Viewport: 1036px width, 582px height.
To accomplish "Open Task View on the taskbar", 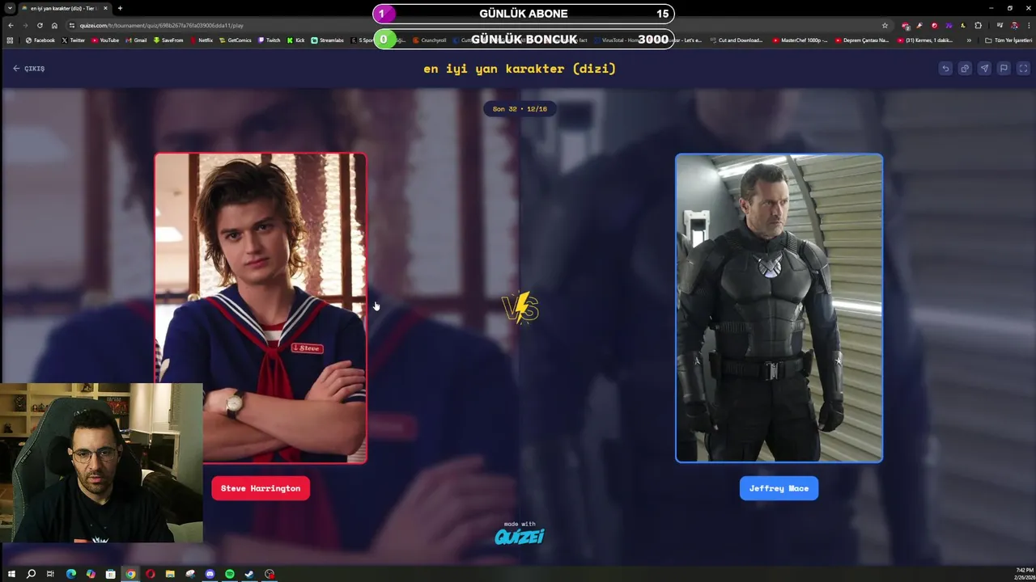I will click(x=50, y=574).
